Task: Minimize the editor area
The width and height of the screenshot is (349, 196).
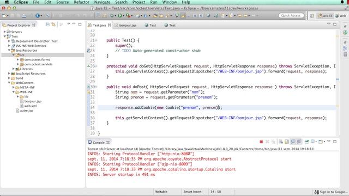Action: (x=329, y=24)
